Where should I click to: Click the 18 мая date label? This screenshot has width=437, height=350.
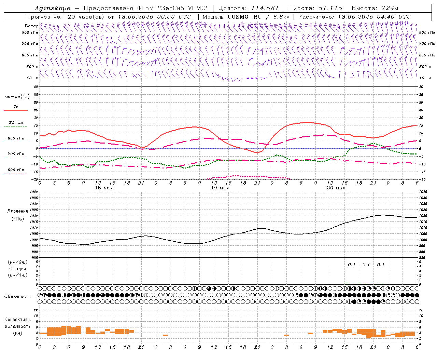pyautogui.click(x=104, y=188)
